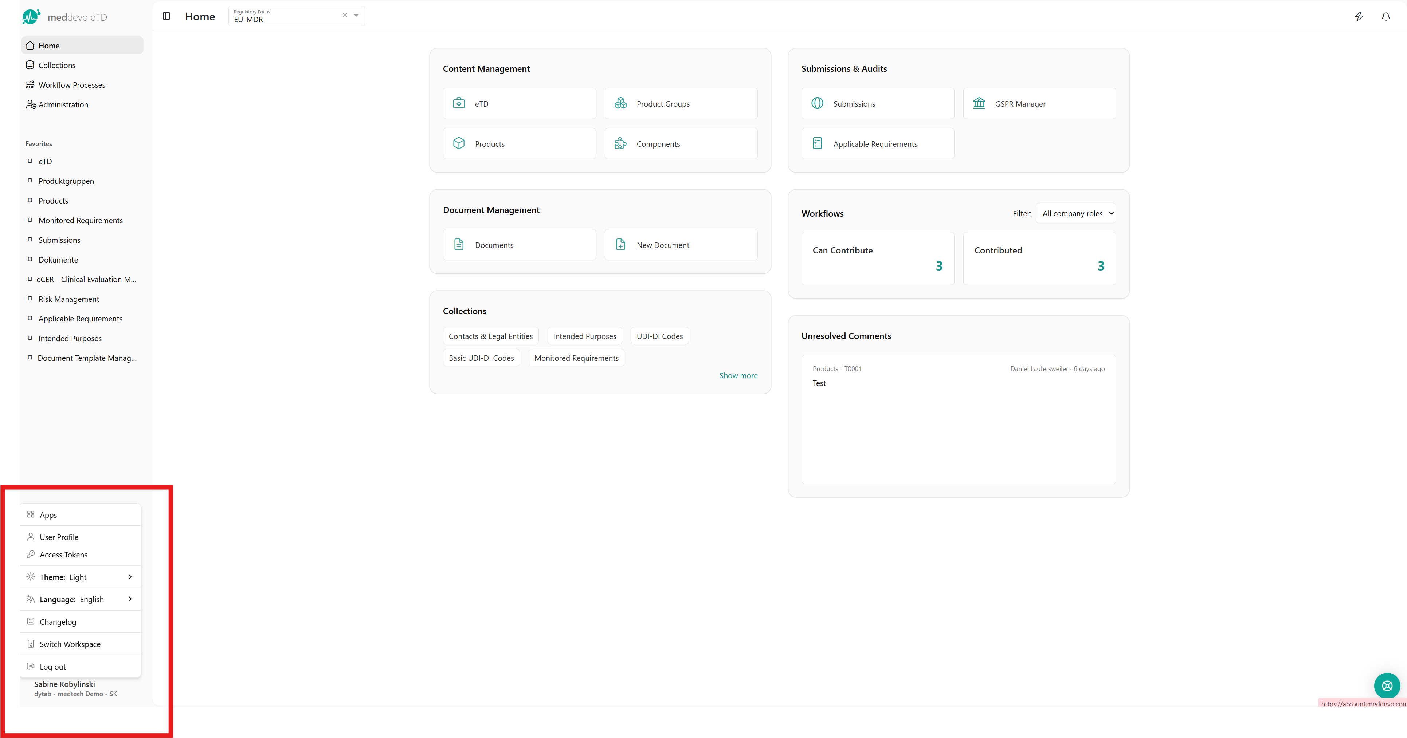Image resolution: width=1407 pixels, height=738 pixels.
Task: Clear the Regulatory Focus EU-MDR selection
Action: pyautogui.click(x=345, y=15)
